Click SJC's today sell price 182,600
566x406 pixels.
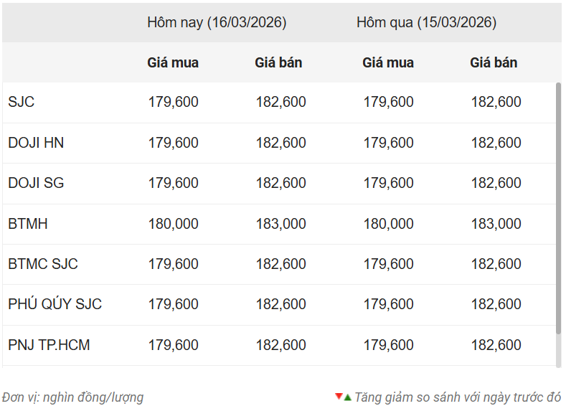(x=280, y=102)
